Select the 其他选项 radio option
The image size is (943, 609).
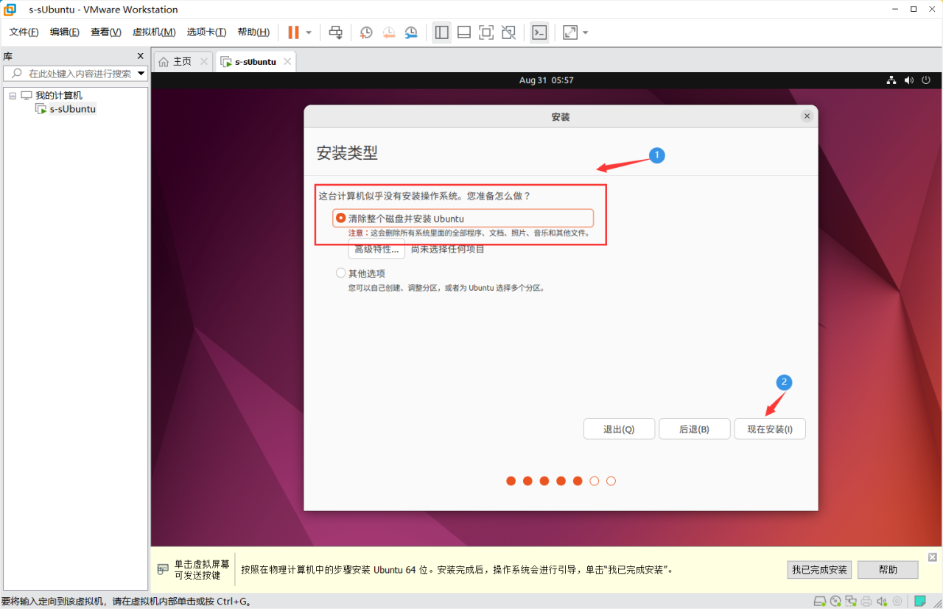click(340, 273)
